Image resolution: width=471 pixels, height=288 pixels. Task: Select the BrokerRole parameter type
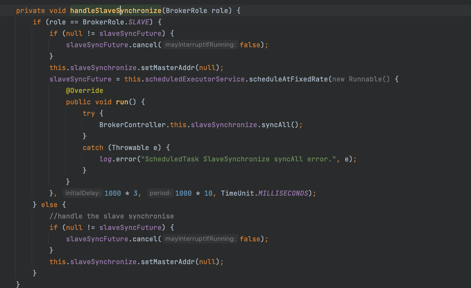[186, 11]
